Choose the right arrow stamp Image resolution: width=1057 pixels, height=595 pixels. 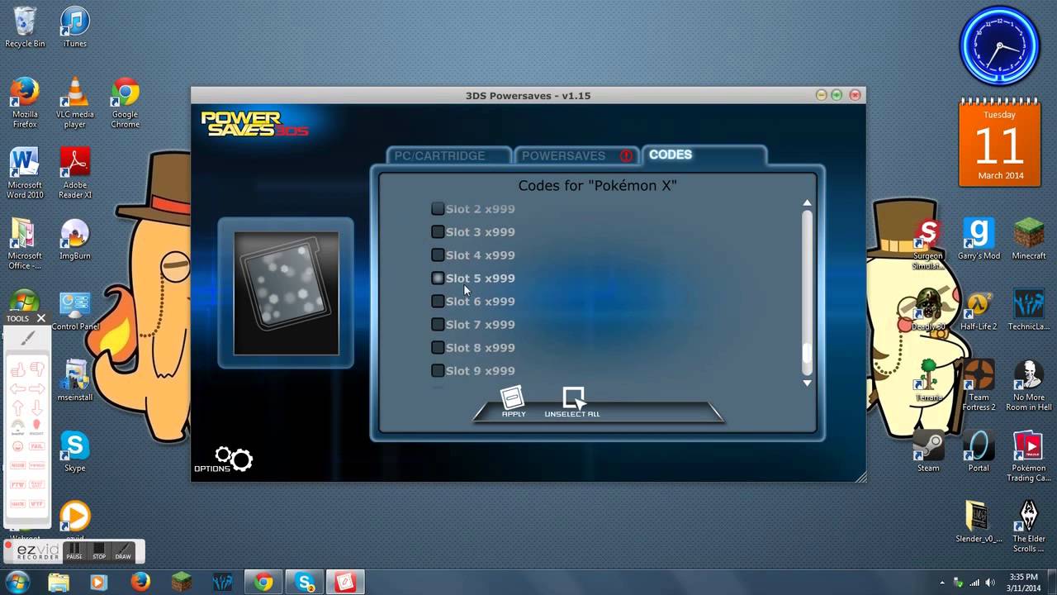(36, 388)
